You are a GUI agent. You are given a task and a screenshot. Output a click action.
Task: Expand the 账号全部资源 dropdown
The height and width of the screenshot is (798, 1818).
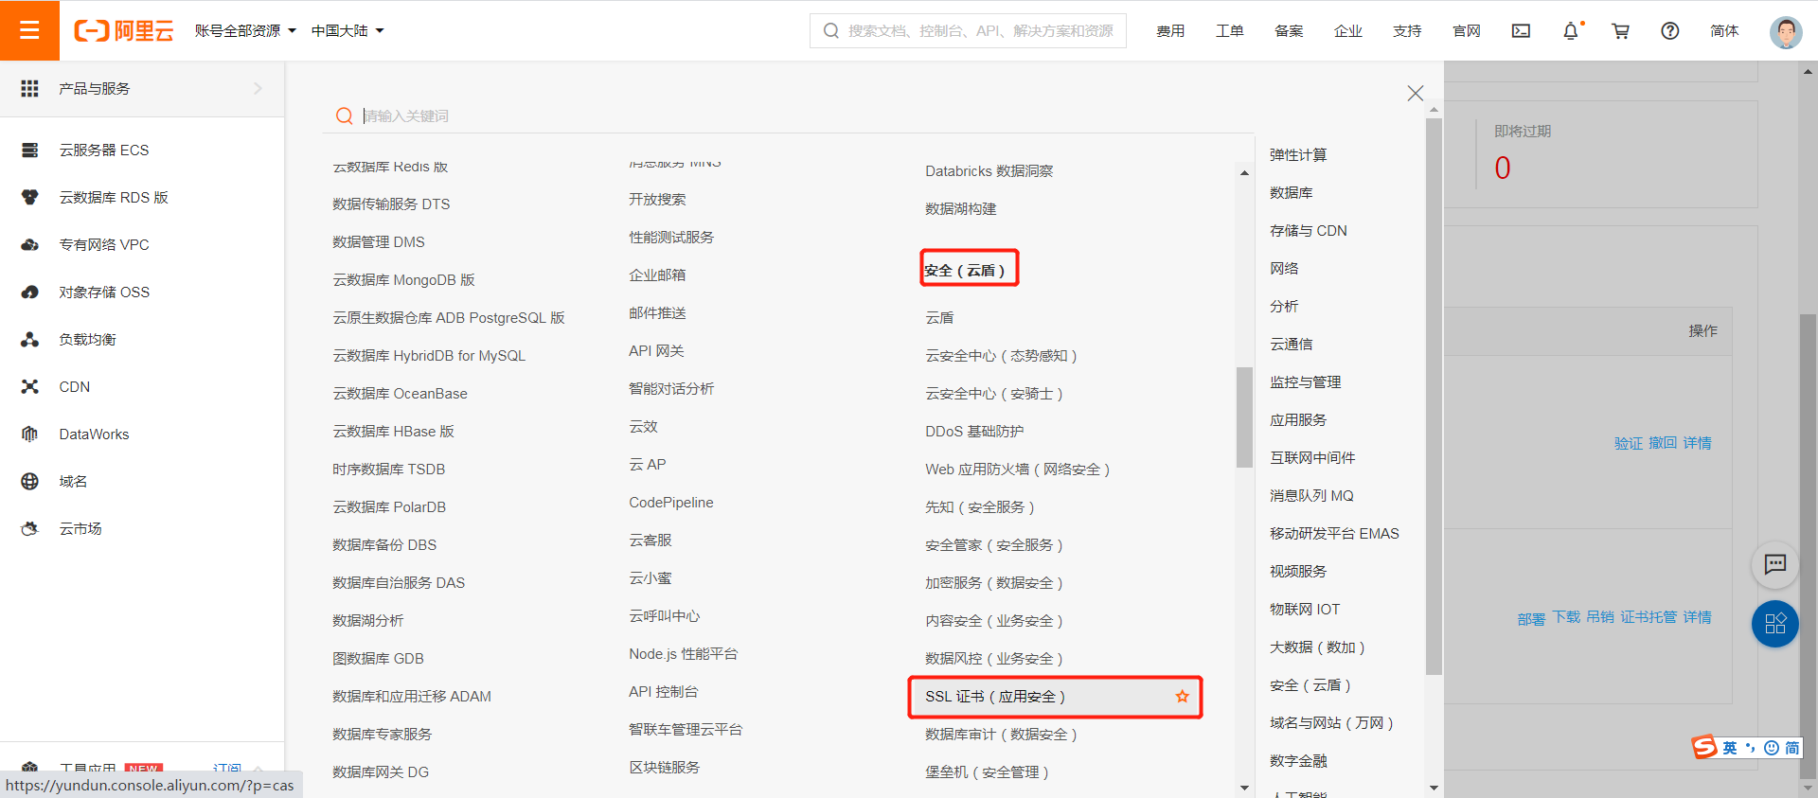[x=245, y=31]
